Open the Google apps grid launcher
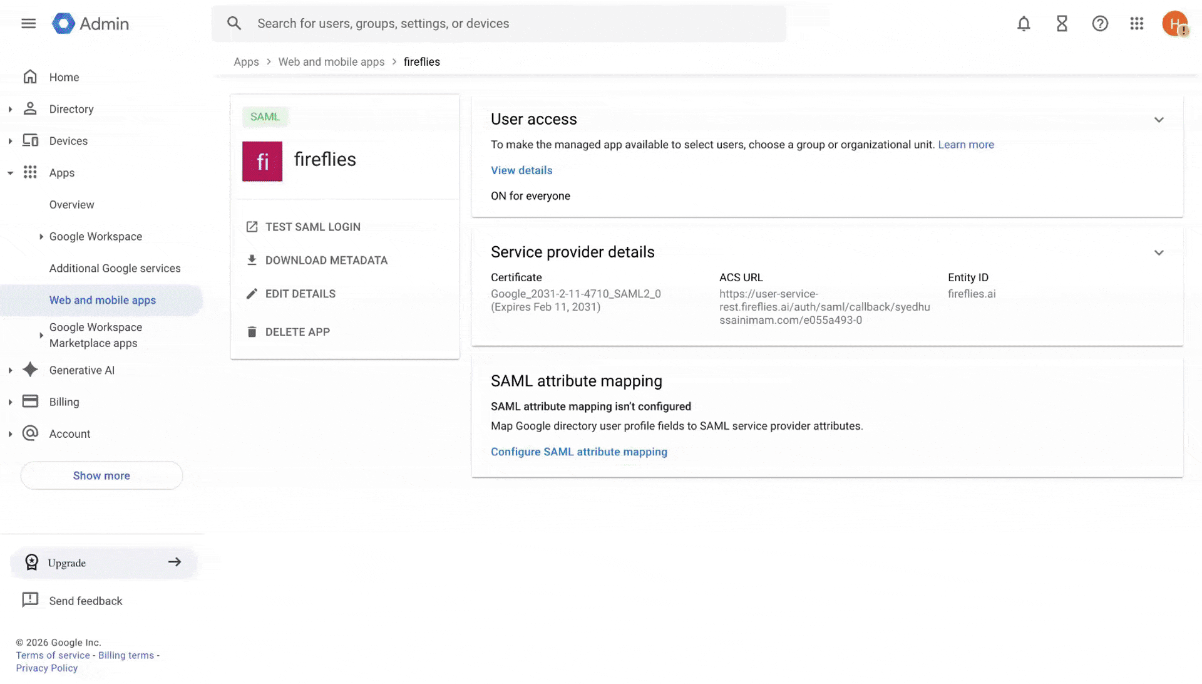 pyautogui.click(x=1137, y=24)
